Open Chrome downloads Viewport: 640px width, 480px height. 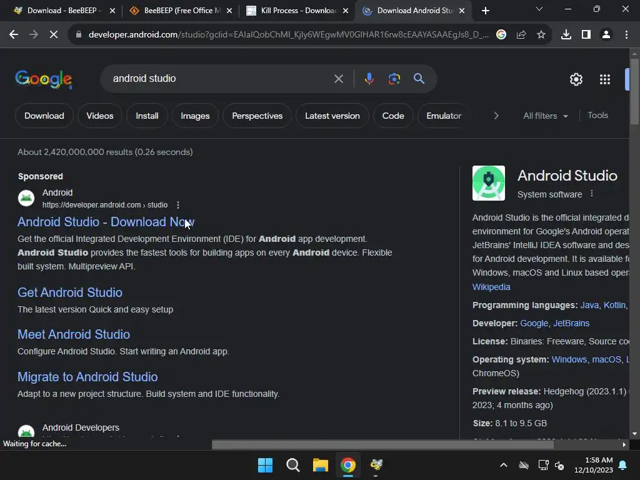(566, 35)
